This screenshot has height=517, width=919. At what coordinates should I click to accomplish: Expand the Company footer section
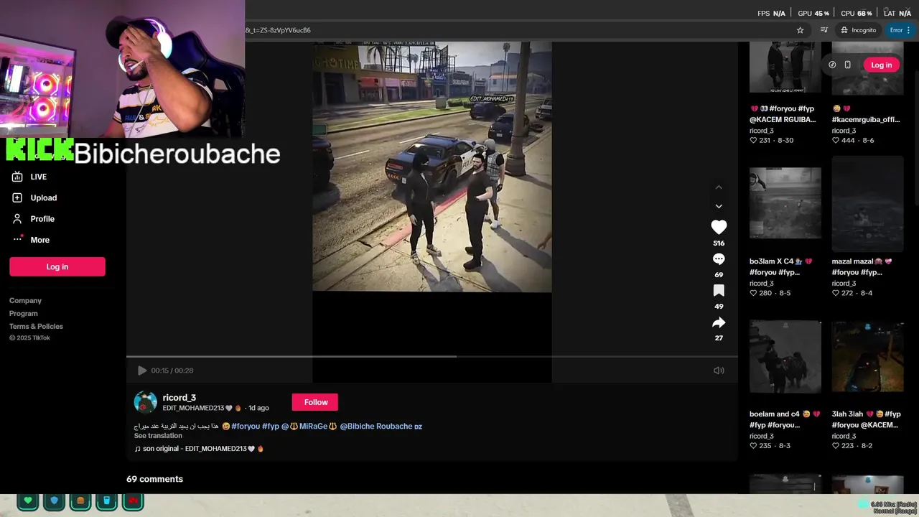pyautogui.click(x=25, y=301)
